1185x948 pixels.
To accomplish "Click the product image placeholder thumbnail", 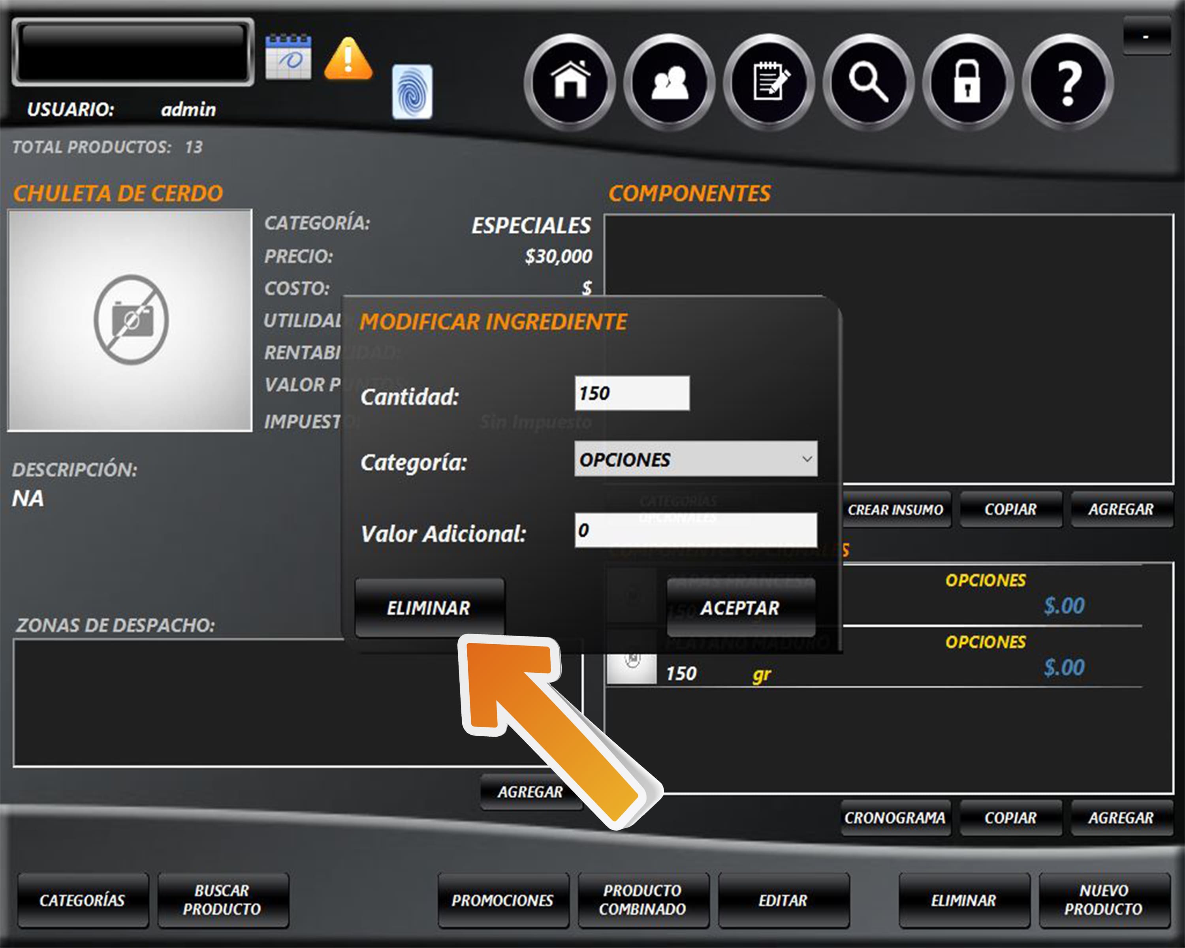I will [x=130, y=320].
